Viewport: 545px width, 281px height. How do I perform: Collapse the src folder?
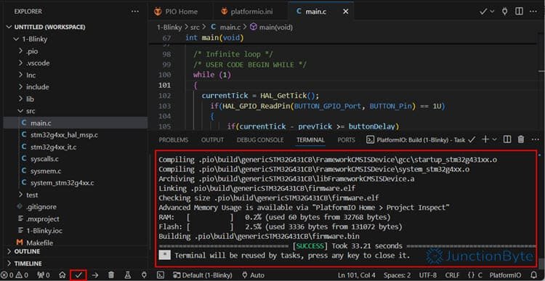(x=27, y=111)
